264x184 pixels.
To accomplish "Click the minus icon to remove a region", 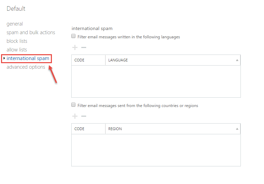I will click(x=84, y=116).
